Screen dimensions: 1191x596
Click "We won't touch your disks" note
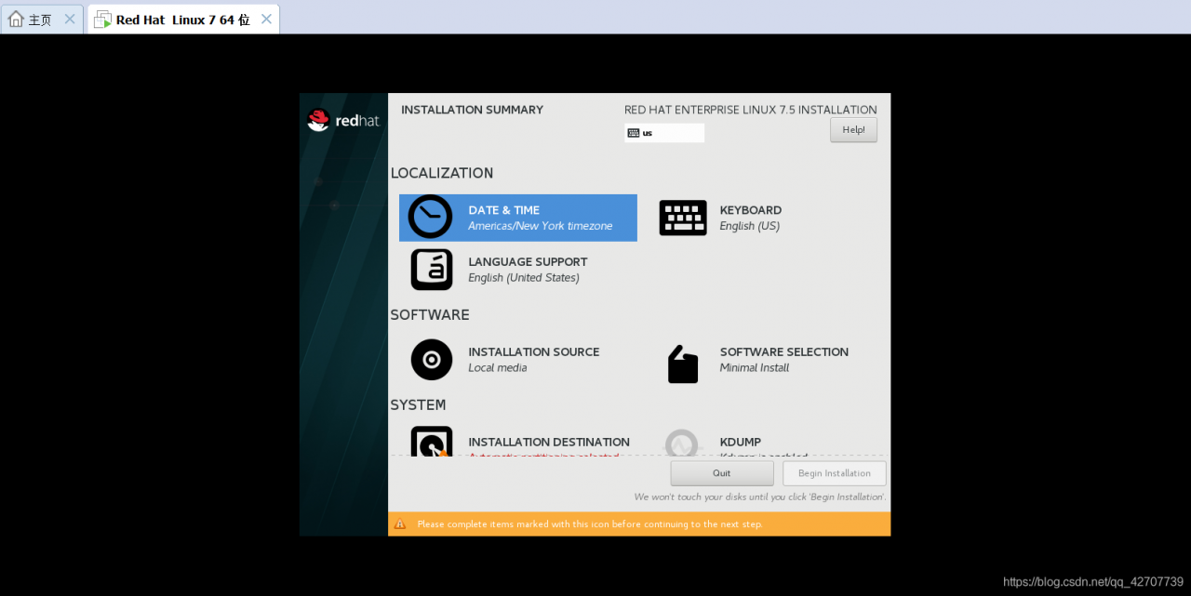(x=760, y=497)
